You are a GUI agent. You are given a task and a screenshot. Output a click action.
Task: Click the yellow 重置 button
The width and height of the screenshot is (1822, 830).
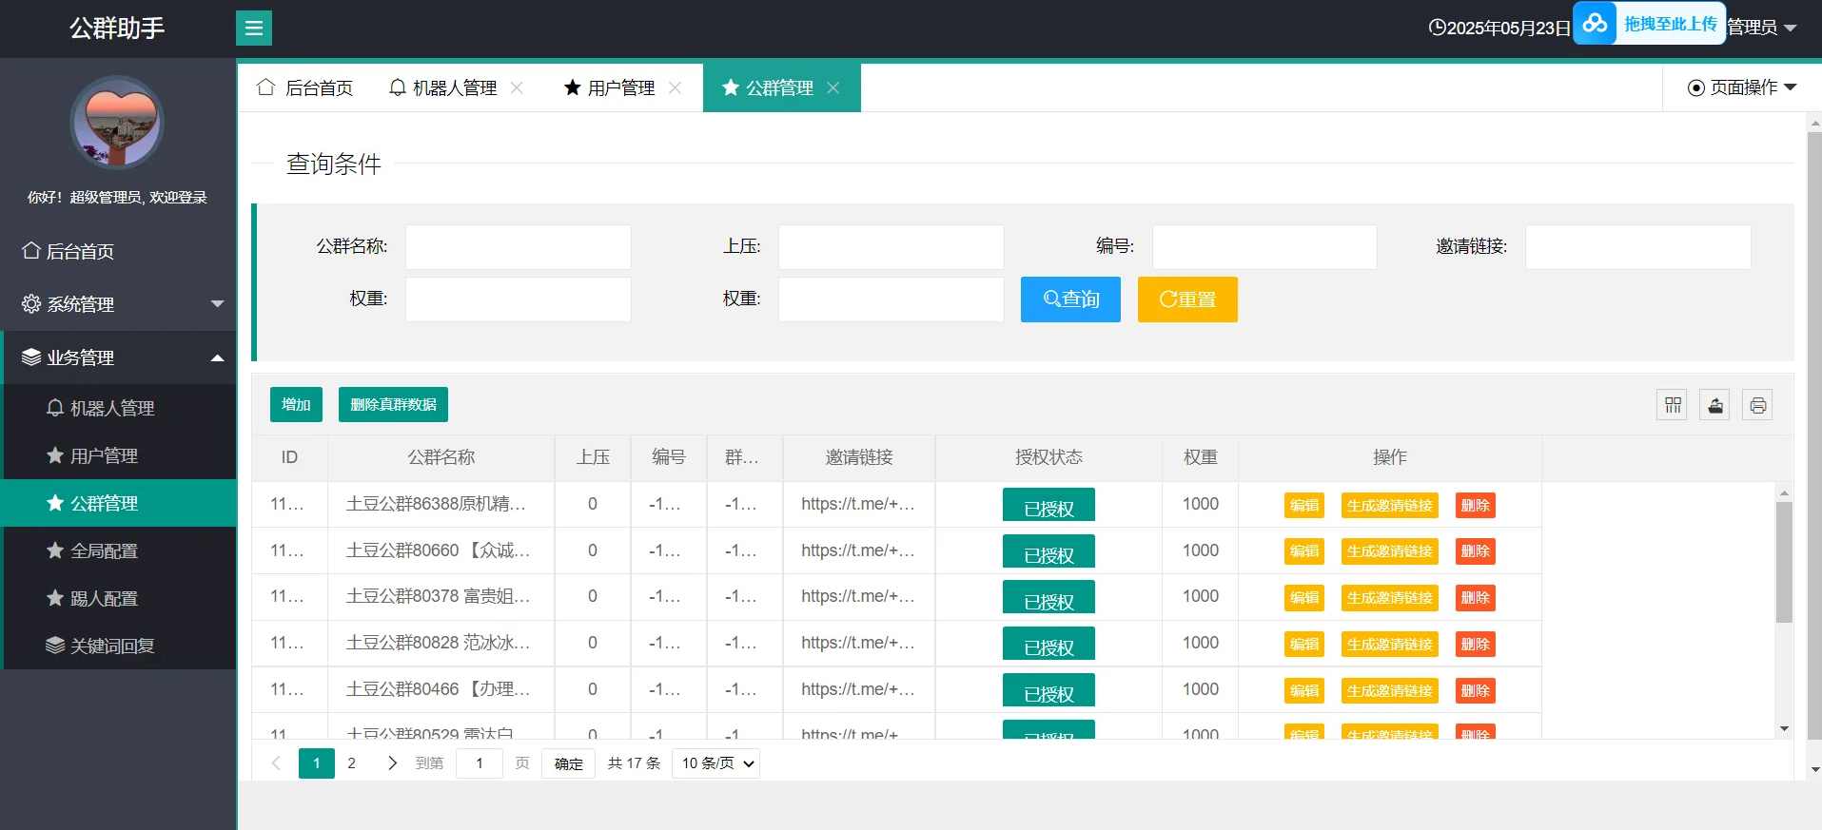1187,299
